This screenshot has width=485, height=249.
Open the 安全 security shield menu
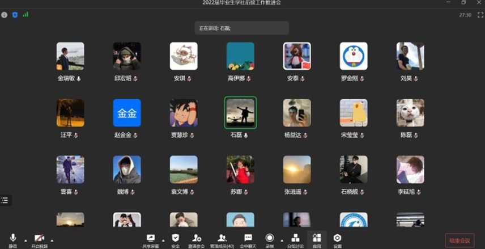tap(176, 239)
